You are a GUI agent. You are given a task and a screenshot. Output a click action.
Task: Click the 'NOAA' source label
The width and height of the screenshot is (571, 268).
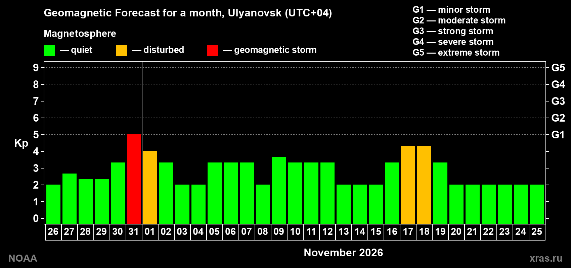pos(23,258)
